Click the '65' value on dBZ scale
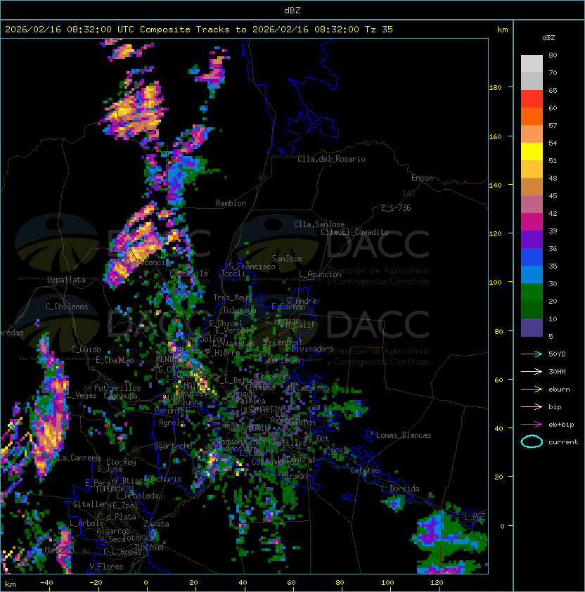Screen dimensions: 585x592 (x=553, y=90)
